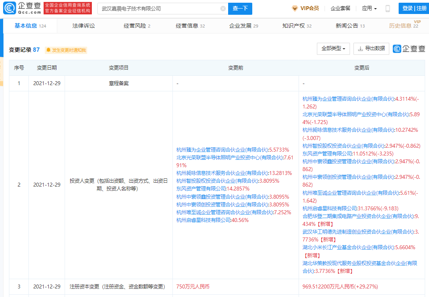Click the 变更项目 column header
Screen dimensions: 429x297
pos(119,68)
